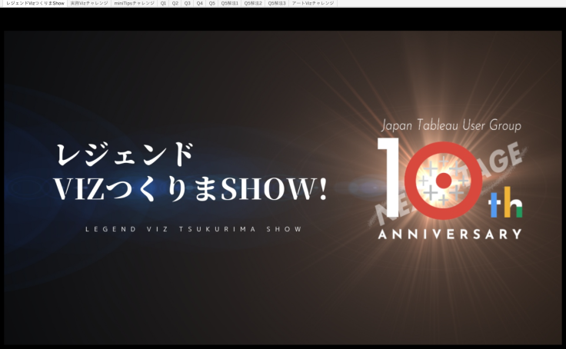Click the Japan Tableau User Group text
The image size is (566, 349).
(x=451, y=125)
